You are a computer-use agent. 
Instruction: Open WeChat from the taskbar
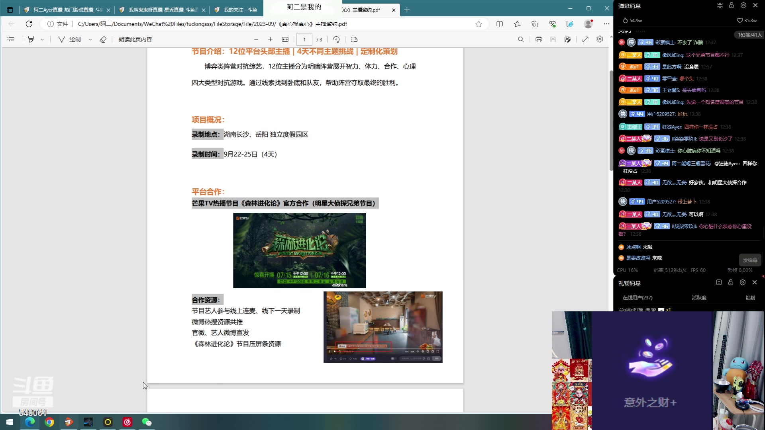coord(147,422)
